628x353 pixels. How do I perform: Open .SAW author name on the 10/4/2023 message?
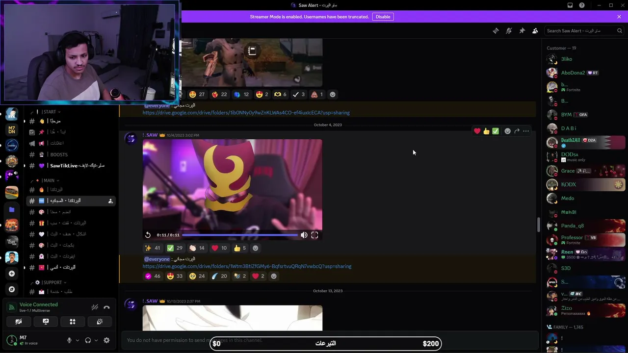(x=150, y=135)
